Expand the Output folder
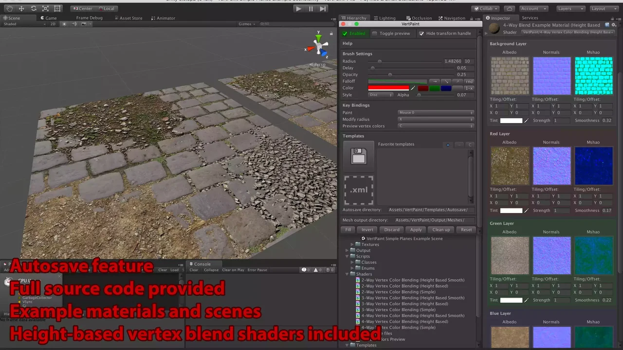This screenshot has height=350, width=623. click(x=348, y=250)
